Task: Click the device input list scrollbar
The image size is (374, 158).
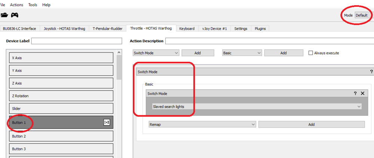Action: click(x=119, y=67)
